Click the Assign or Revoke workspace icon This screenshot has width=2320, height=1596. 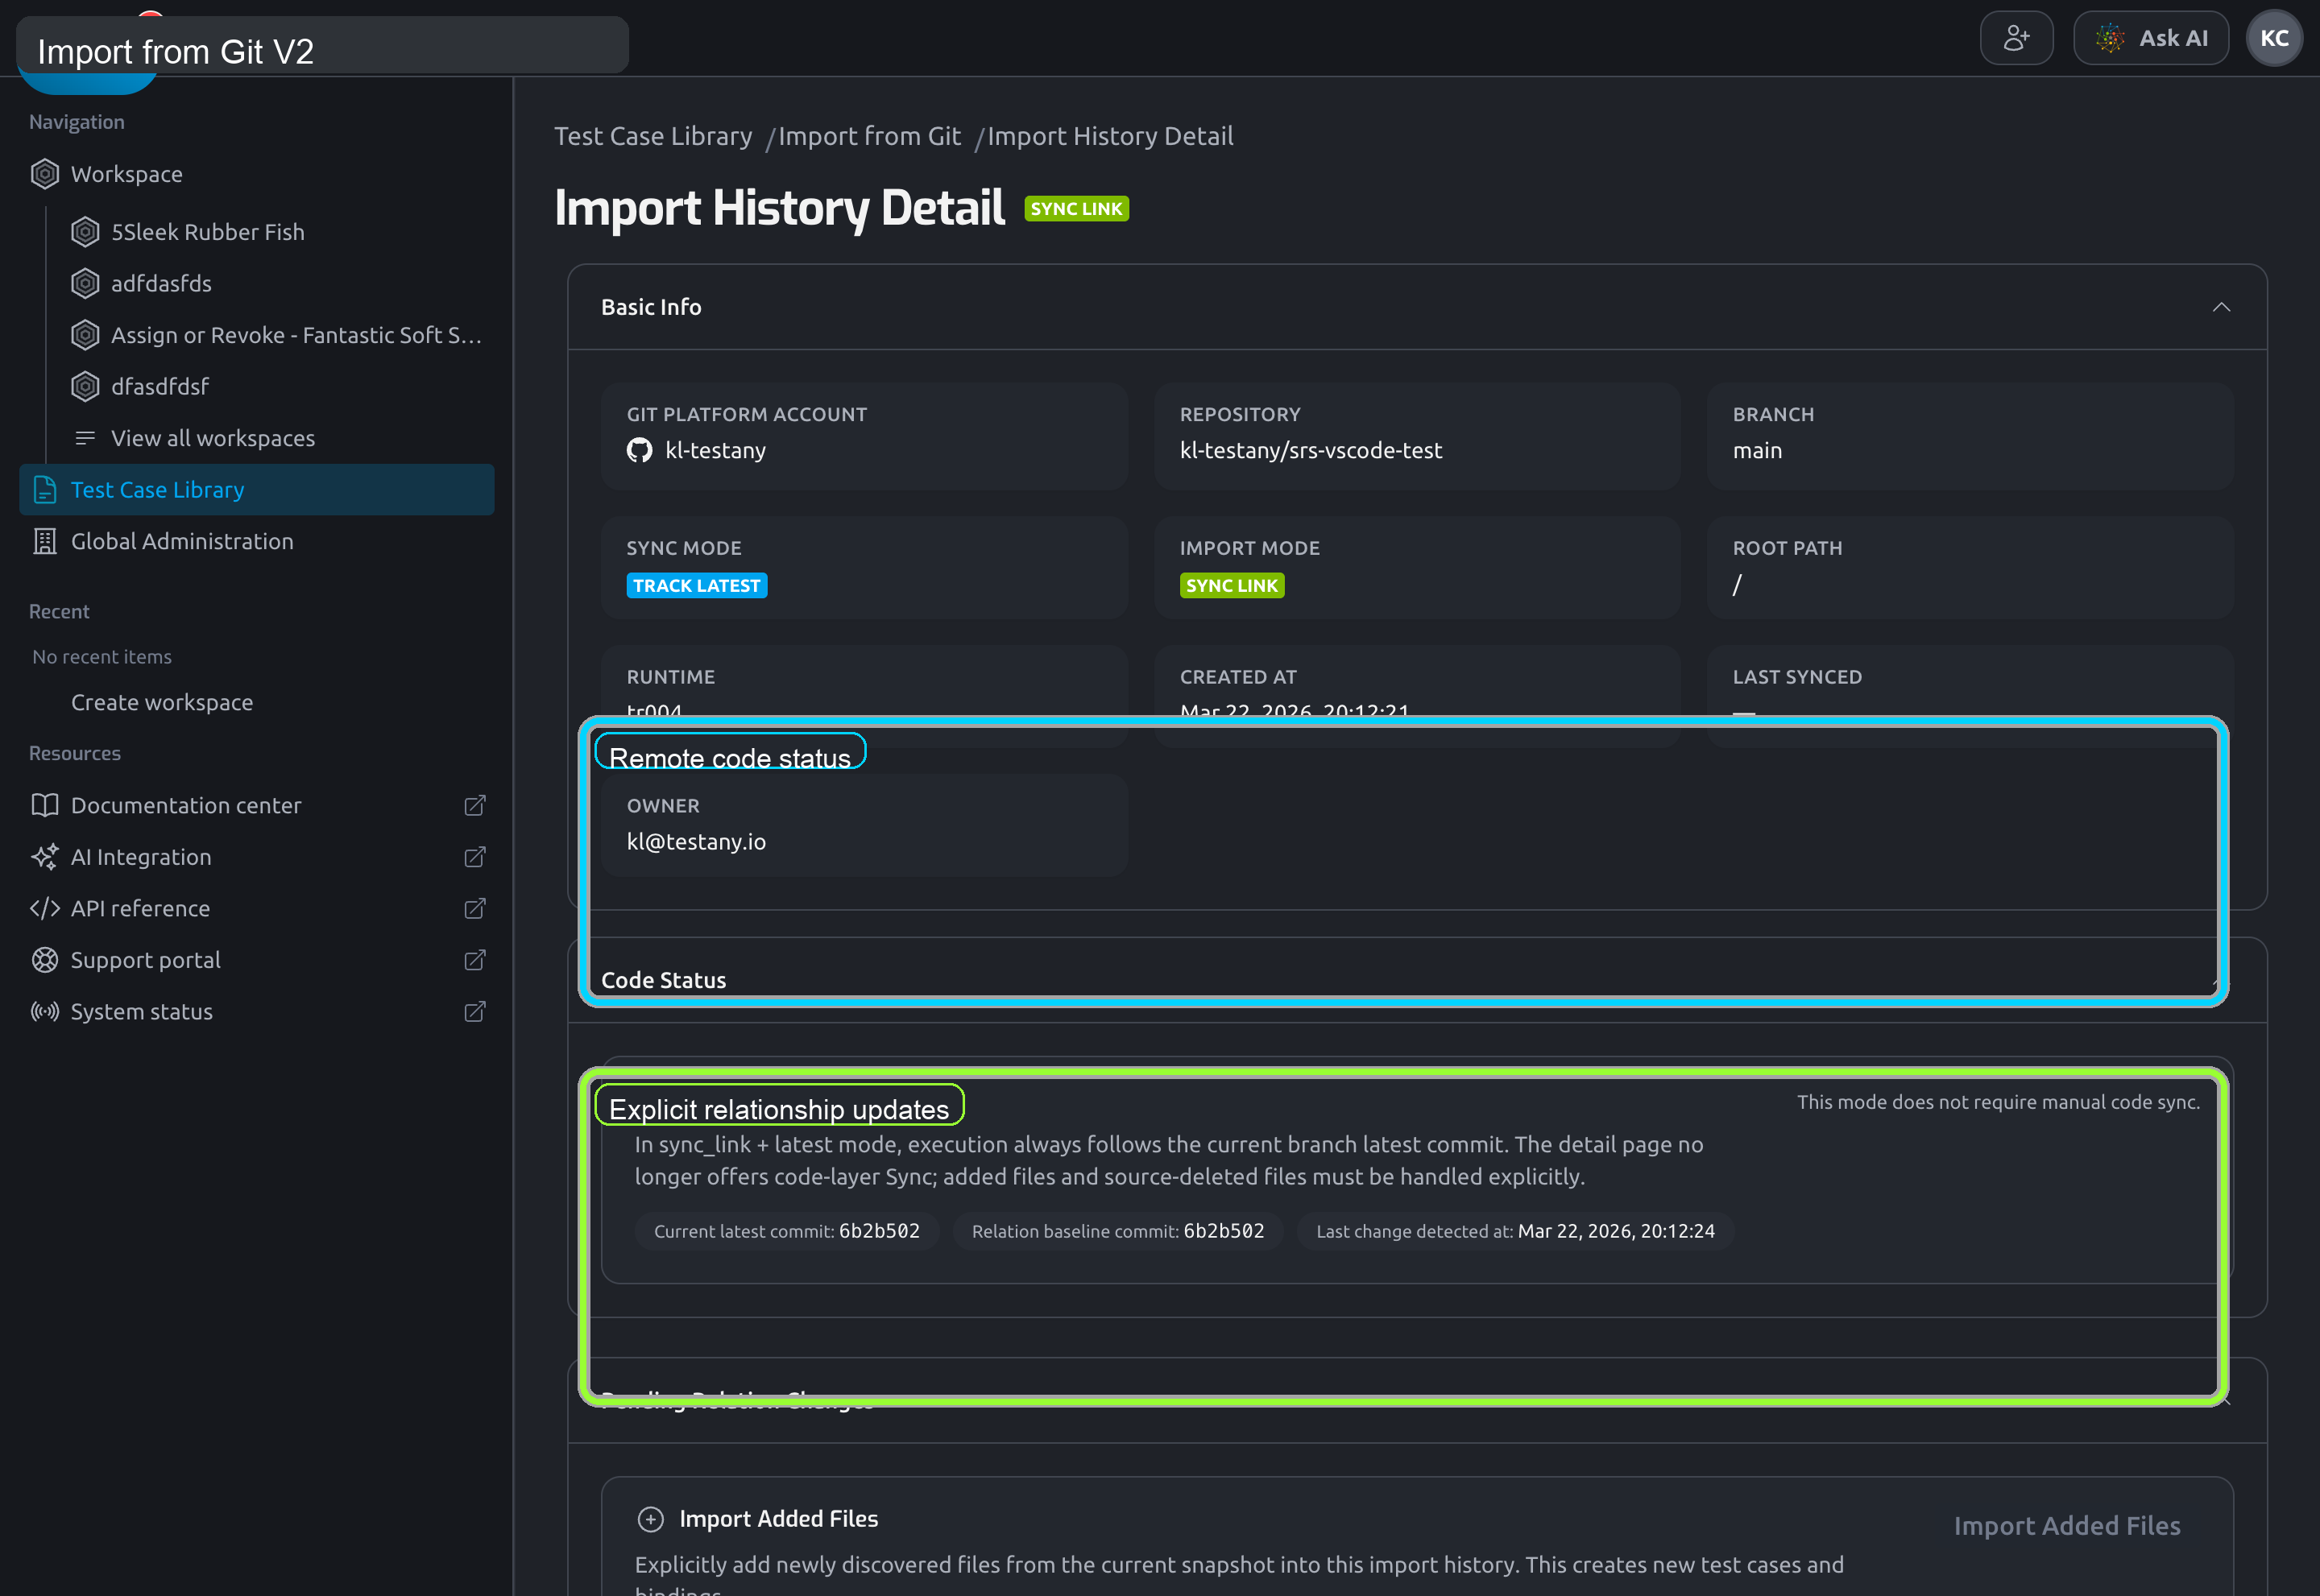point(85,335)
